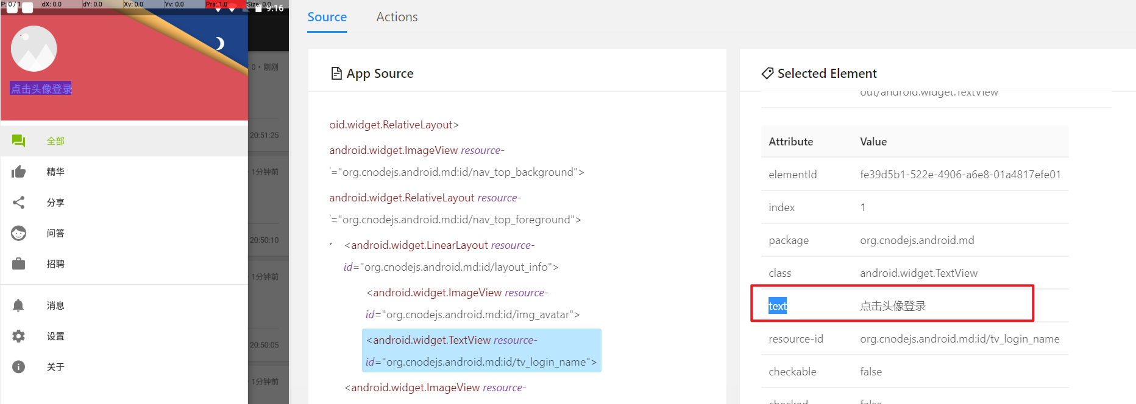Tap the 招聘 briefcase icon
The height and width of the screenshot is (404, 1136).
coord(18,264)
